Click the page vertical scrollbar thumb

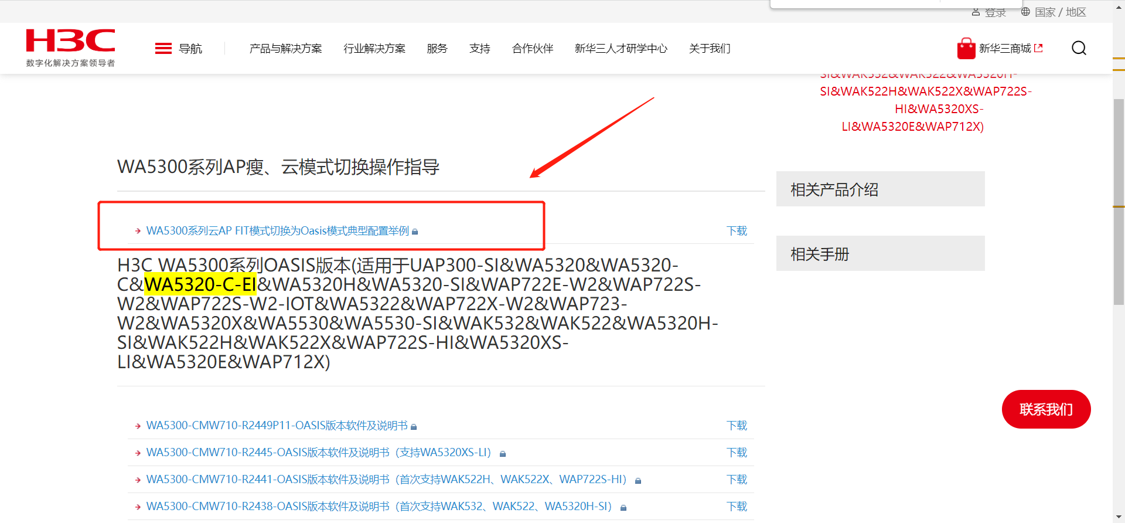tap(1119, 202)
